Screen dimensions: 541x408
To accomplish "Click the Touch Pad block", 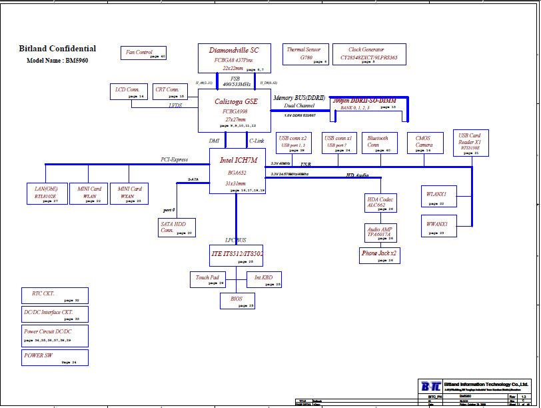I will tap(208, 279).
